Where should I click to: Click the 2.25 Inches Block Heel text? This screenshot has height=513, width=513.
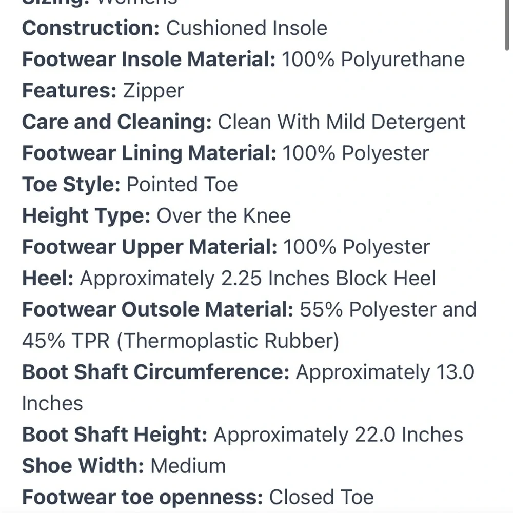(x=328, y=279)
